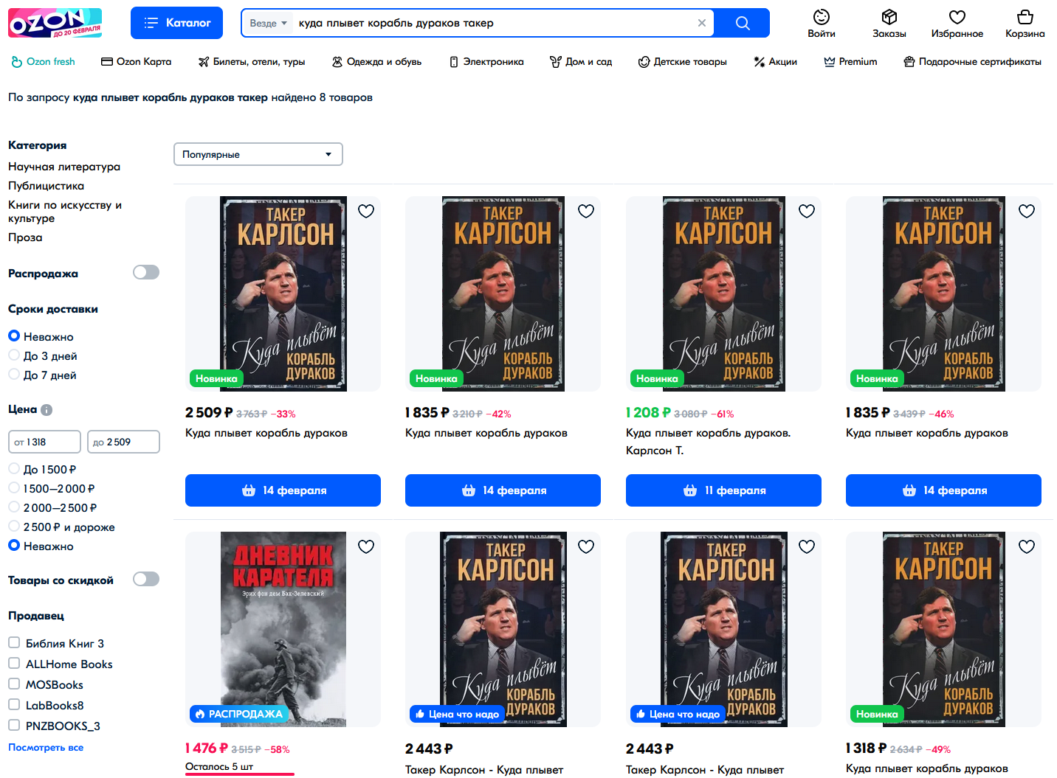The height and width of the screenshot is (778, 1057).
Task: Open the Войти login icon
Action: point(822,24)
